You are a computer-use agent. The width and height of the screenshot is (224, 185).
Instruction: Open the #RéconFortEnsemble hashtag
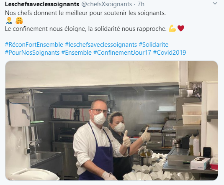34,45
